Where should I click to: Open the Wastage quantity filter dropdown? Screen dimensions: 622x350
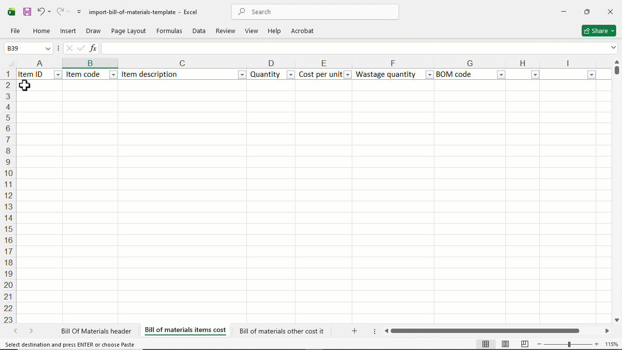[430, 75]
